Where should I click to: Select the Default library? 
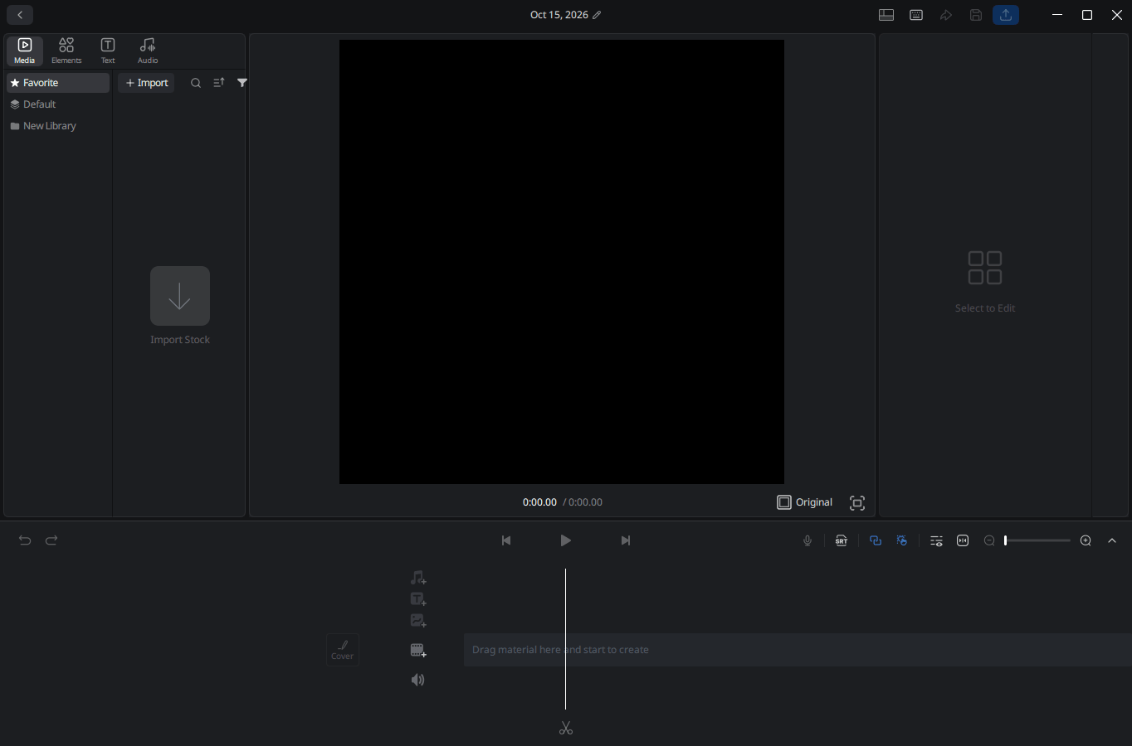pyautogui.click(x=58, y=104)
